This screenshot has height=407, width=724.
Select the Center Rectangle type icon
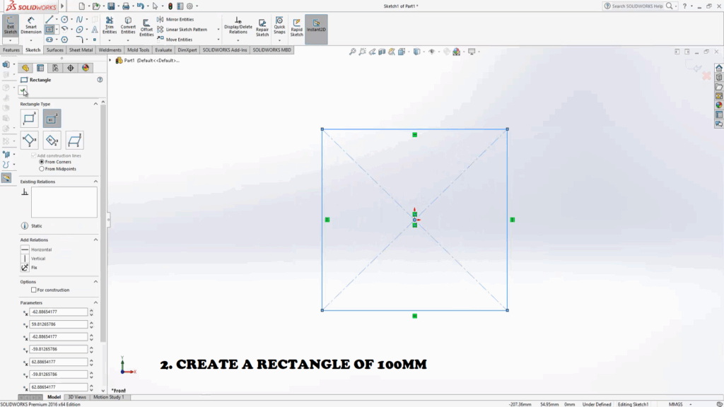[x=52, y=118]
